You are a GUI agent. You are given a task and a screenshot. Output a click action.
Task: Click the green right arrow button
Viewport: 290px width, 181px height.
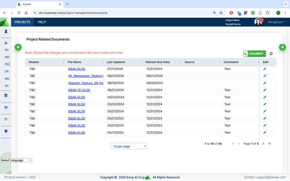click(x=282, y=47)
